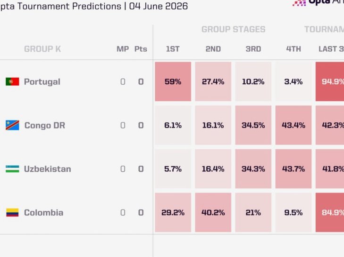
Task: Select the Colombia team name
Action: [x=44, y=213]
